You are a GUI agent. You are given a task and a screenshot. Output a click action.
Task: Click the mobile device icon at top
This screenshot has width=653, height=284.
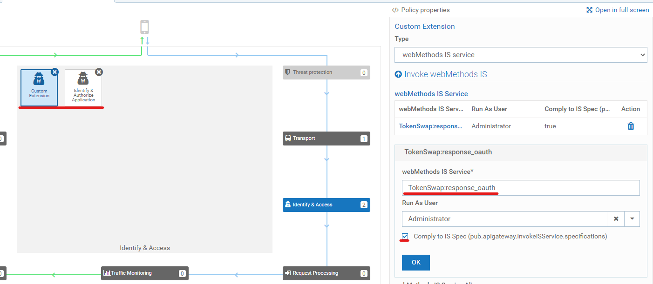144,27
